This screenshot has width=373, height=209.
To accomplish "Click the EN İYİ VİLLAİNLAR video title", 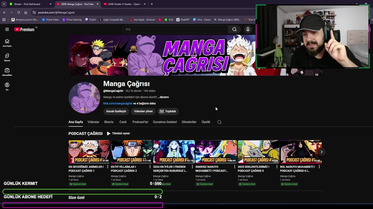I will coord(124,169).
